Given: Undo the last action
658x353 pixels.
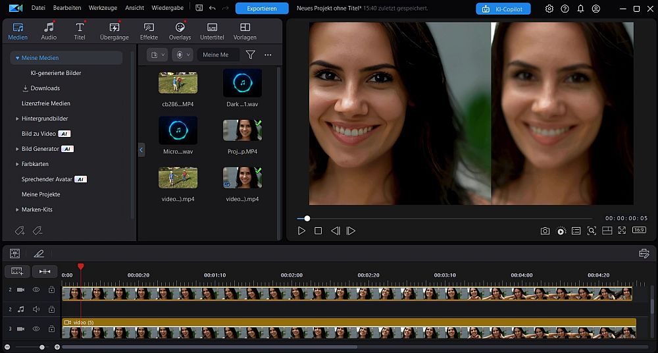Looking at the screenshot, I should pyautogui.click(x=213, y=8).
